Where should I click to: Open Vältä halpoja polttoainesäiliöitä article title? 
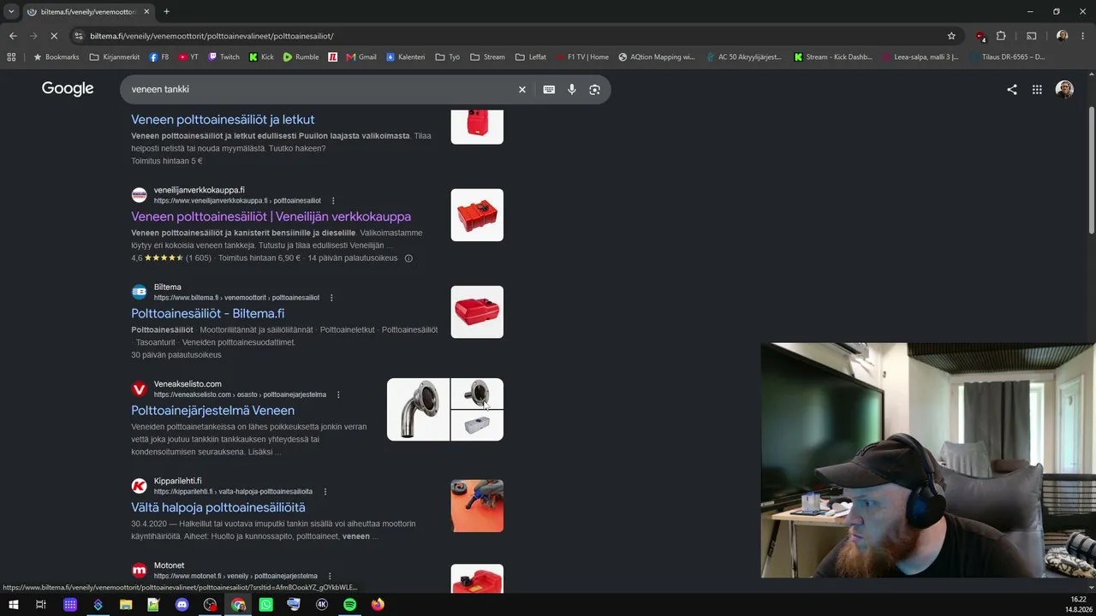218,507
